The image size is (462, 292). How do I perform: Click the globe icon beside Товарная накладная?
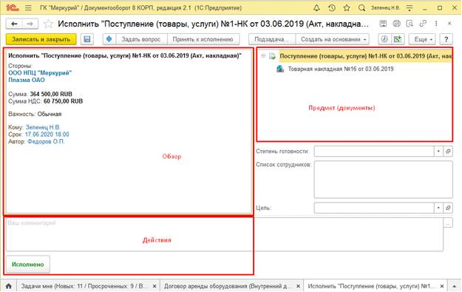point(280,69)
